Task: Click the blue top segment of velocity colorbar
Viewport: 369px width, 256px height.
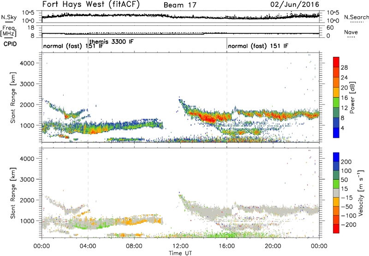Action: click(336, 157)
